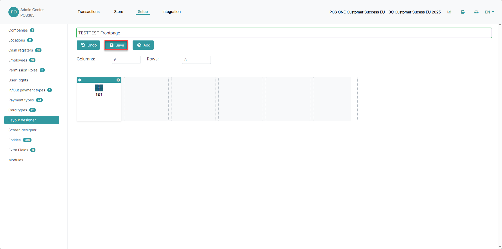
Task: Click the Undo button
Action: (x=88, y=45)
